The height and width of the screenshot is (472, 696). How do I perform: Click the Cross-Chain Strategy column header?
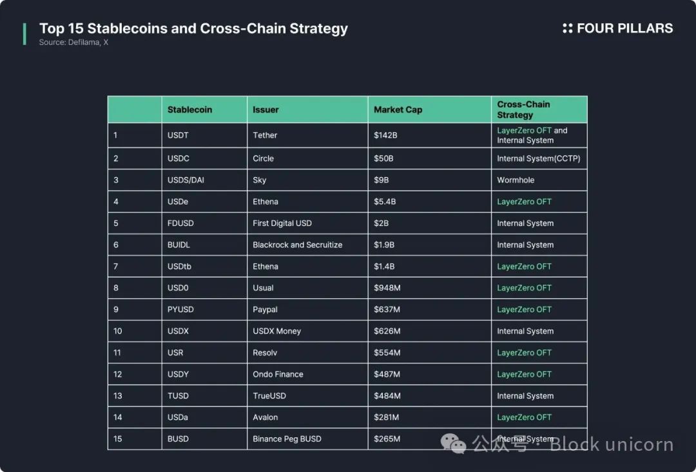(x=523, y=109)
